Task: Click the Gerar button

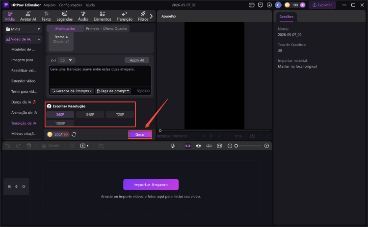Action: (140, 135)
